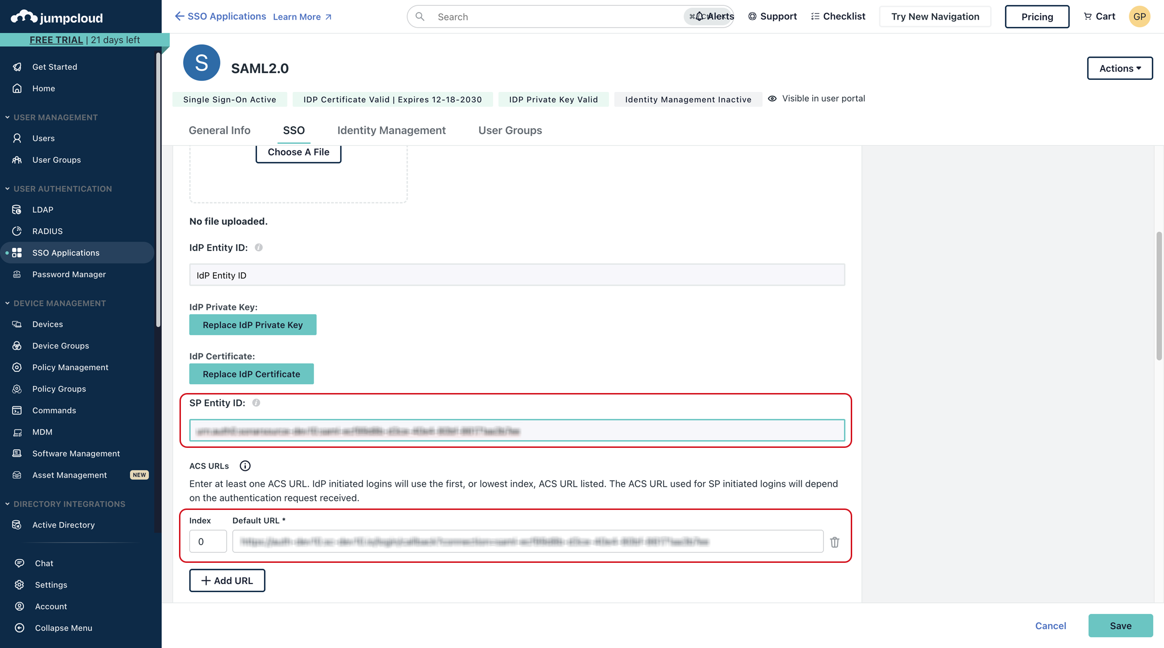The width and height of the screenshot is (1164, 648).
Task: Select the SSO tab
Action: (x=294, y=130)
